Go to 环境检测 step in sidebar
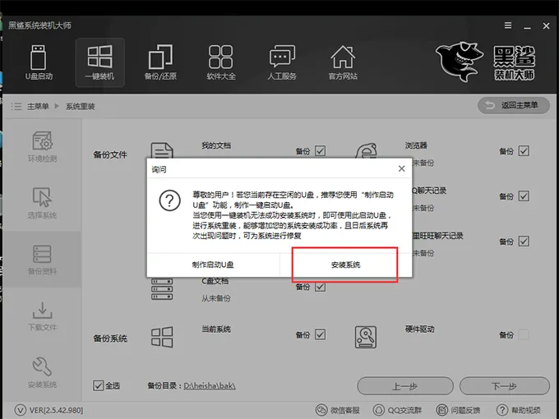 42,146
